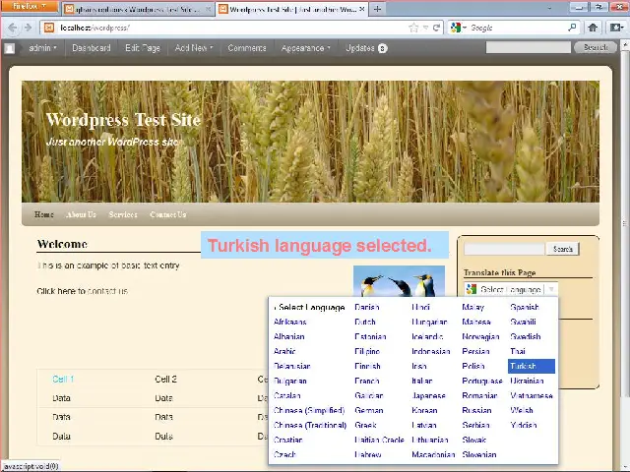Click the sidebar Search button
Viewport: 630px width, 472px height.
[562, 249]
